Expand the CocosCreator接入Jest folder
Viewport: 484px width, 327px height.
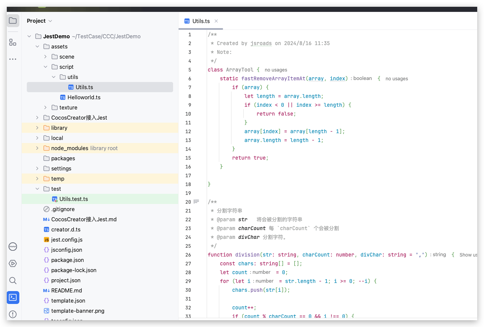click(37, 118)
